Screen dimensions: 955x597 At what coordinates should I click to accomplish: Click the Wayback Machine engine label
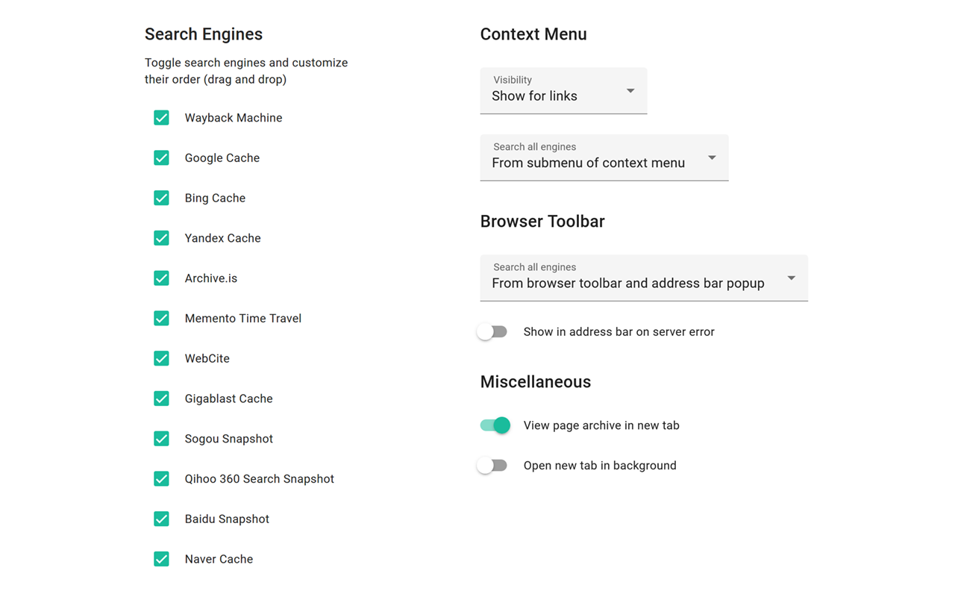(x=233, y=118)
